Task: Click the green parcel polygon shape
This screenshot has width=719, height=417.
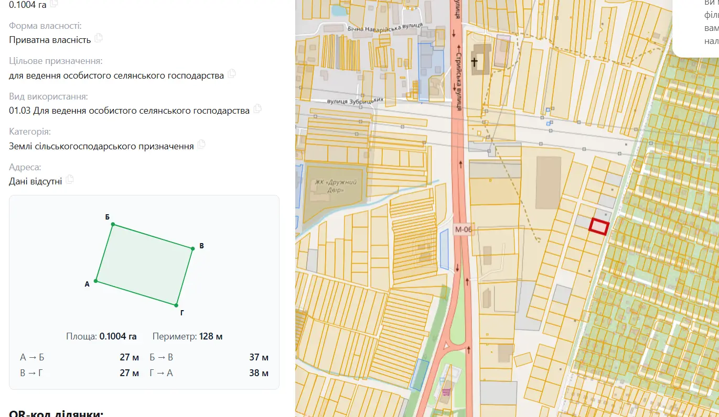Action: tap(144, 265)
